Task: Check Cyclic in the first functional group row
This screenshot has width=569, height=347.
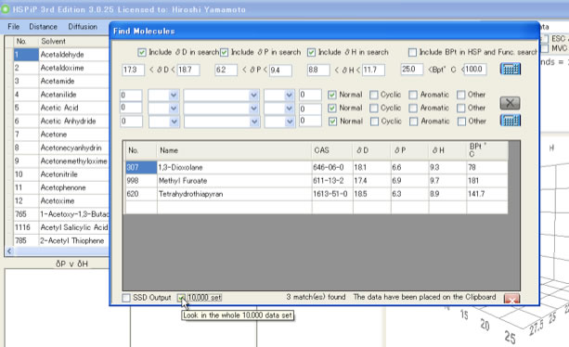Action: [374, 95]
